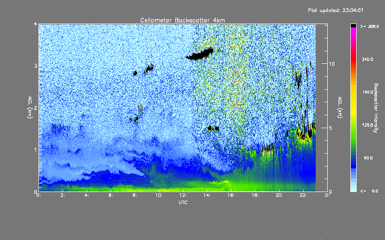Click the '>= 300.0' colorbar label
The width and height of the screenshot is (385, 240).
tap(370, 26)
